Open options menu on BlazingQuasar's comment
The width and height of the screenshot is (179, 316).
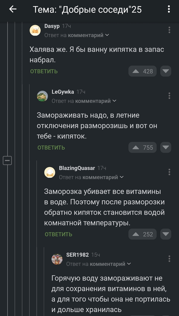[x=169, y=172]
